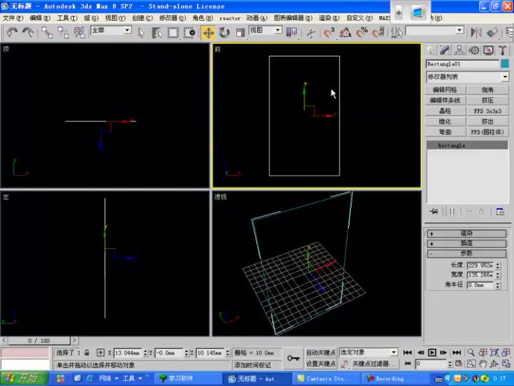Open Select by Name list icon
Screen dimensions: 514x386
point(156,33)
